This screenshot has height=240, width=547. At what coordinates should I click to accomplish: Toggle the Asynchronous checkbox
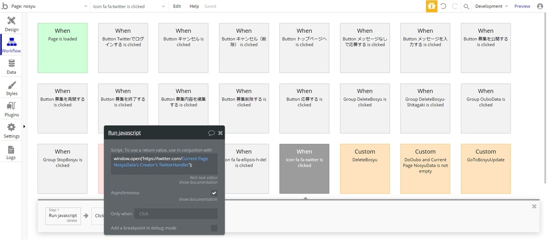pos(214,193)
